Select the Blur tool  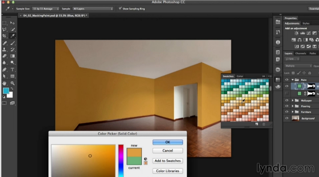[x=4, y=63]
